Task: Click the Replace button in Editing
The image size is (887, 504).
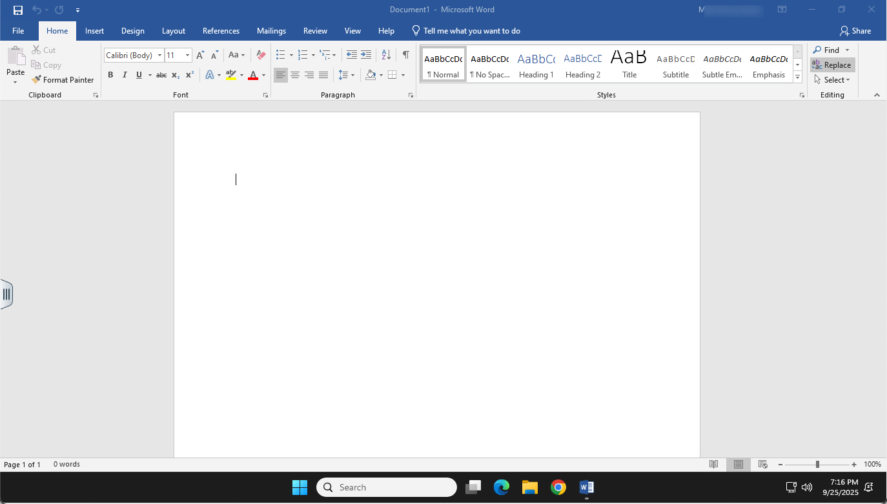Action: point(832,65)
